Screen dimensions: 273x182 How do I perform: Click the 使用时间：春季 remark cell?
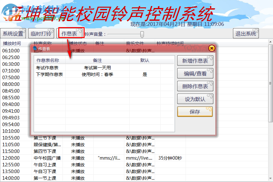click(x=97, y=74)
